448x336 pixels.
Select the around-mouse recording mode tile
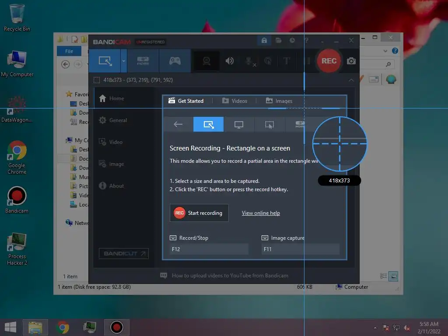(269, 124)
